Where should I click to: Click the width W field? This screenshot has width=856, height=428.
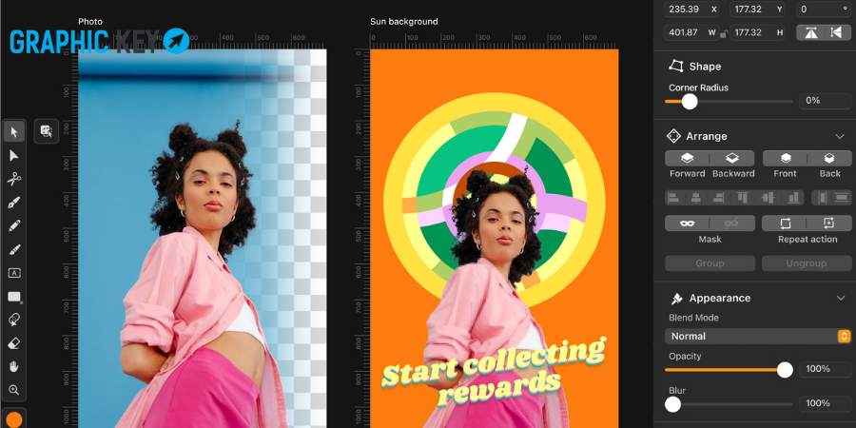692,32
